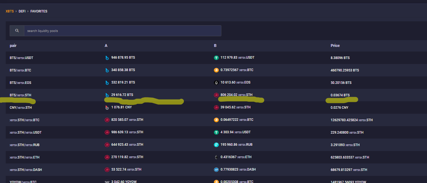
Task: Select the 12629783.425824 XBTSX.STH price
Action: 352,120
